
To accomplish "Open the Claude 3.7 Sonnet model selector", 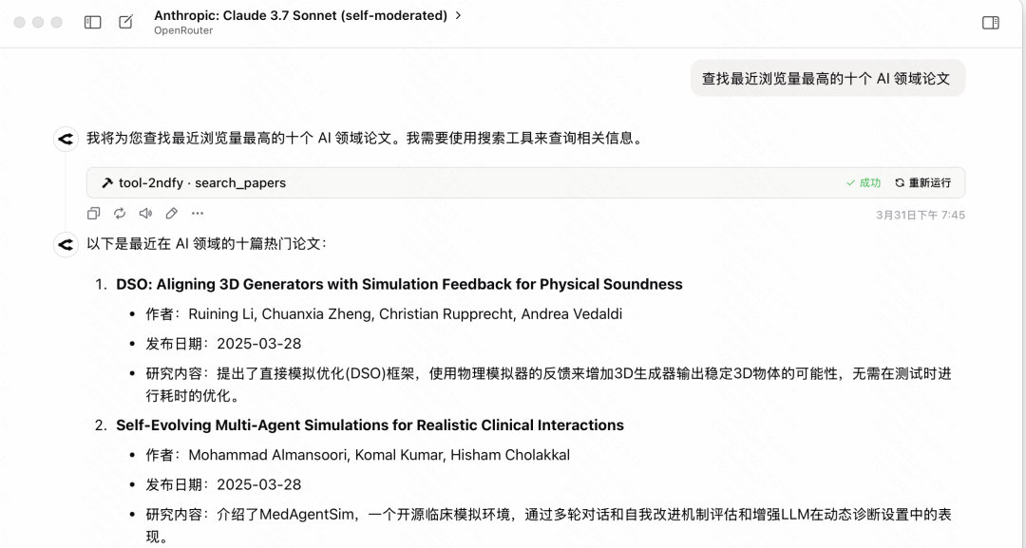I will [x=301, y=16].
